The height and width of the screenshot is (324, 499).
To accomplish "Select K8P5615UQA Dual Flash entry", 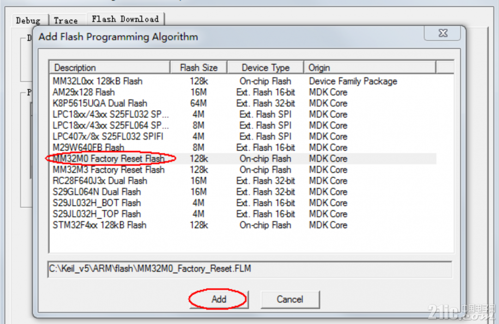I will 243,103.
